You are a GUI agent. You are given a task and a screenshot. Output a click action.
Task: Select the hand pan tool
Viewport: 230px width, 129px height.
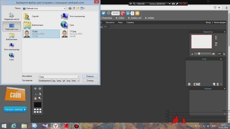pyautogui.click(x=35, y=98)
